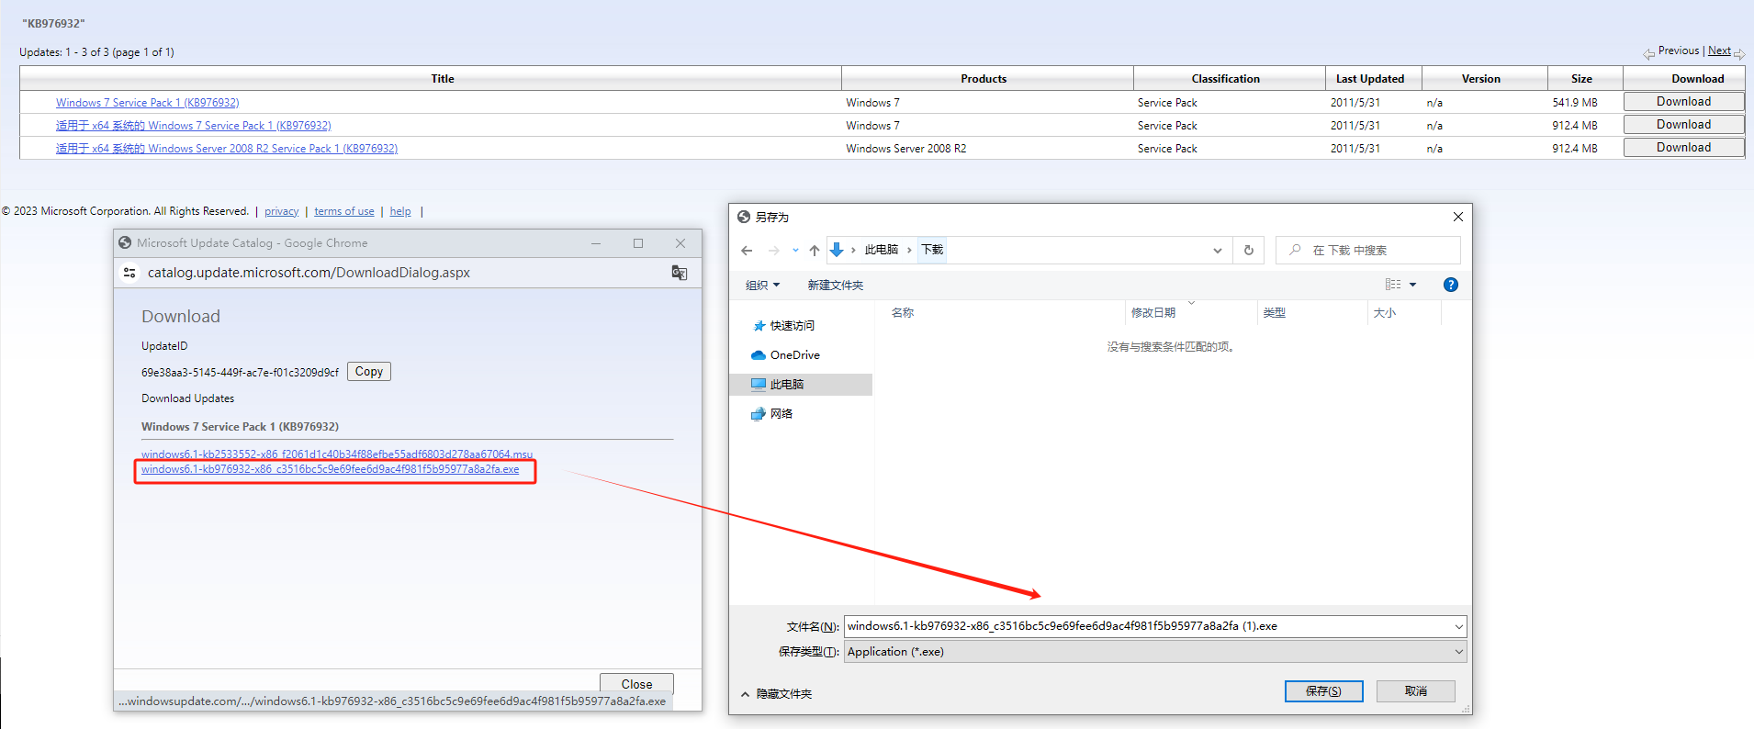1754x729 pixels.
Task: Click the site info icon beside catalog URL
Action: (x=129, y=273)
